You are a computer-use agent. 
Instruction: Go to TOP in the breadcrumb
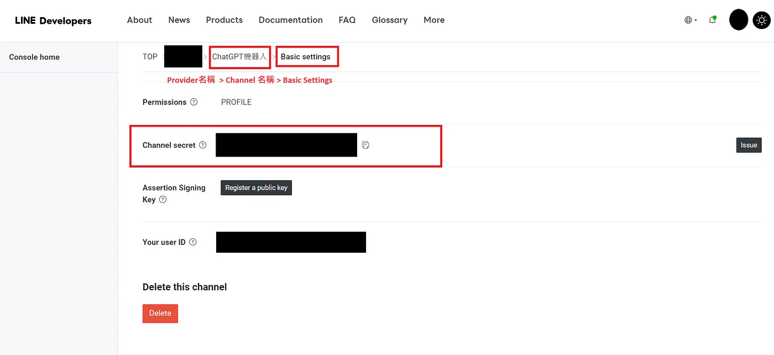[x=150, y=56]
